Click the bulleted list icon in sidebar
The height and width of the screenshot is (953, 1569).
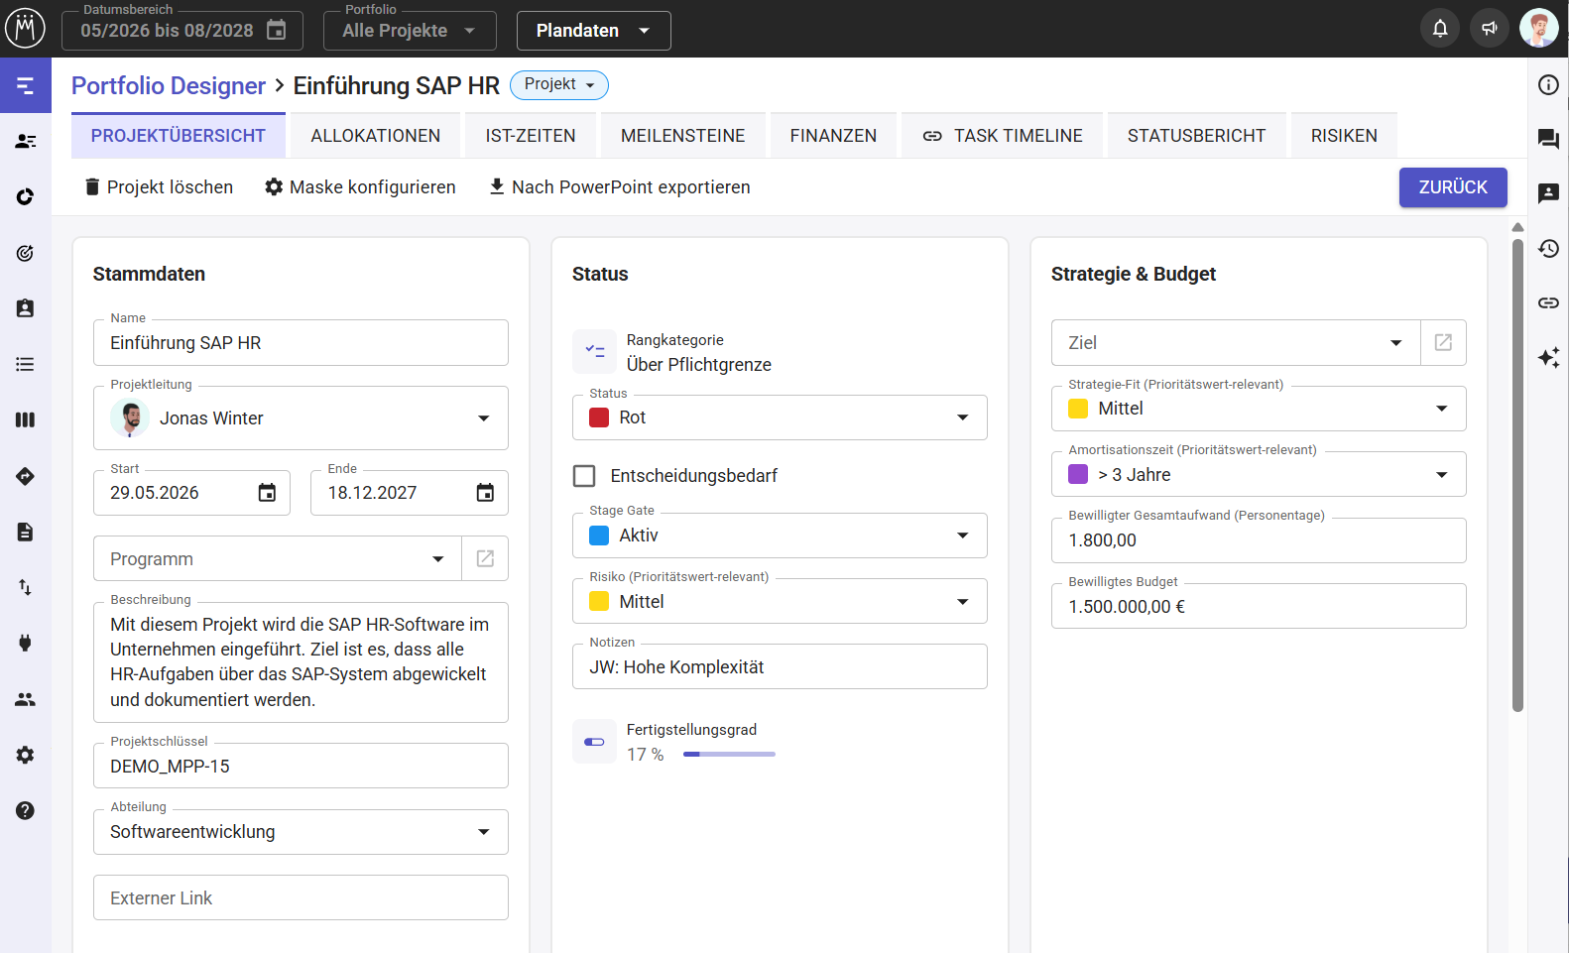[26, 364]
